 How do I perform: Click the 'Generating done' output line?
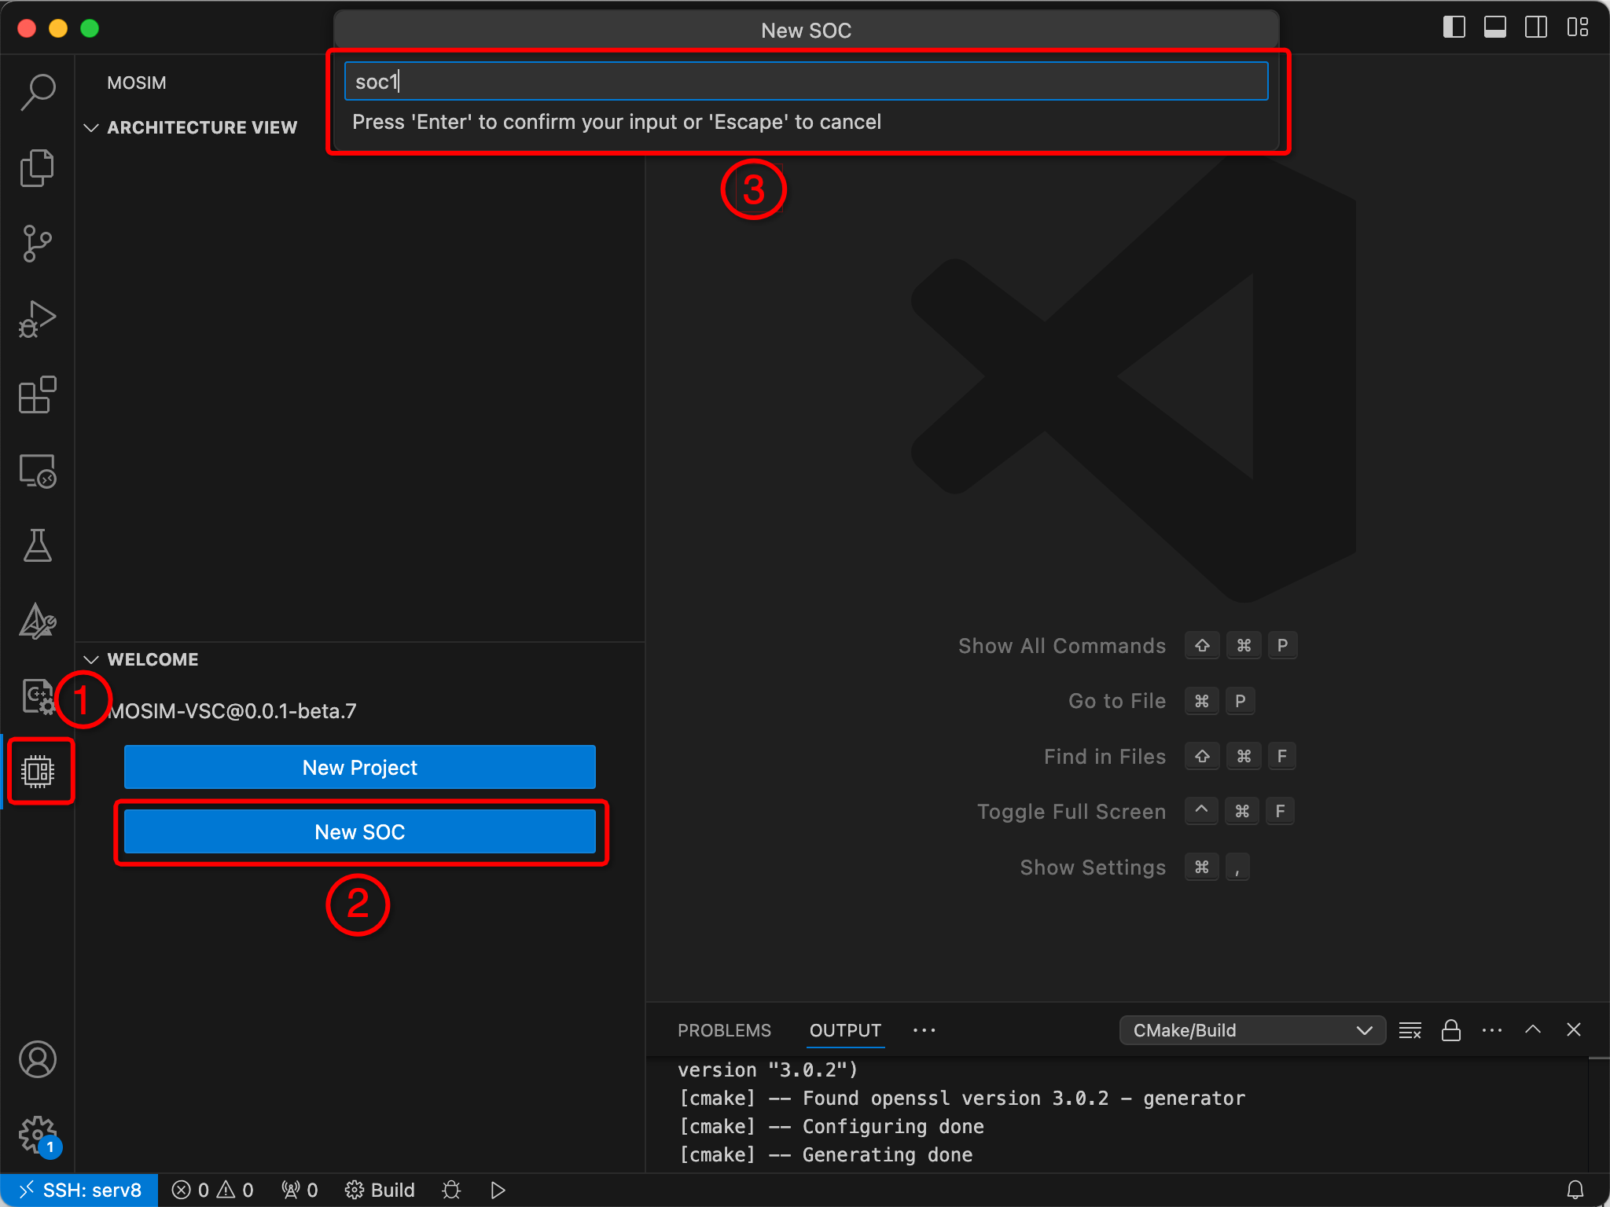pos(826,1154)
